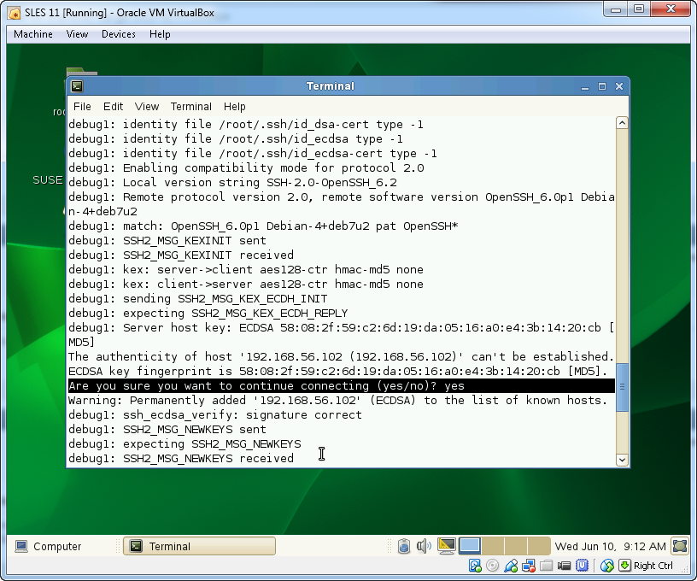Click the Computer menu monitor icon
697x581 pixels.
[x=20, y=546]
